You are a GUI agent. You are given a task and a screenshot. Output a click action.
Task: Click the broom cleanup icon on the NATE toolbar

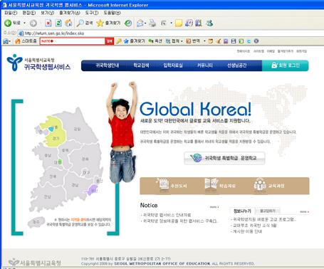[218, 41]
